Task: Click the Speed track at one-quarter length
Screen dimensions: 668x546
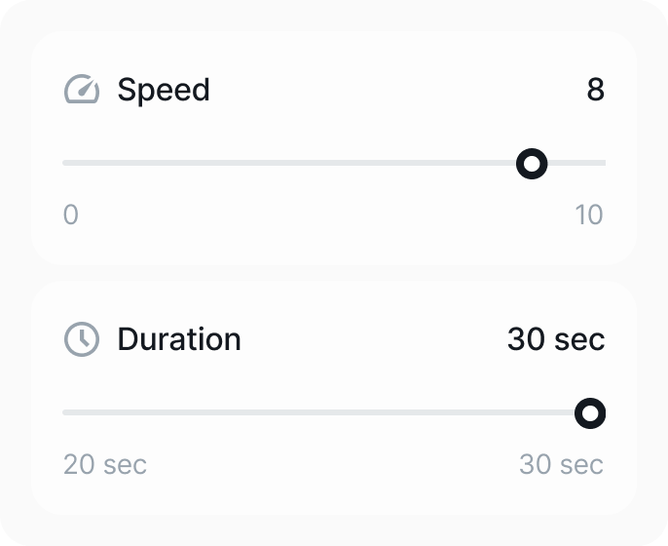Action: [199, 163]
